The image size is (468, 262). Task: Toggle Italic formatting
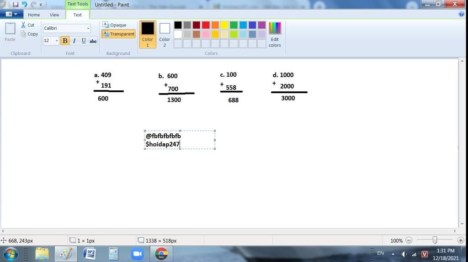(x=74, y=41)
